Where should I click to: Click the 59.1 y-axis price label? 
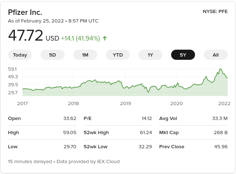(x=13, y=69)
